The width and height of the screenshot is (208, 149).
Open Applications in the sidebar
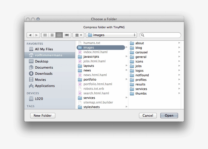click(50, 86)
